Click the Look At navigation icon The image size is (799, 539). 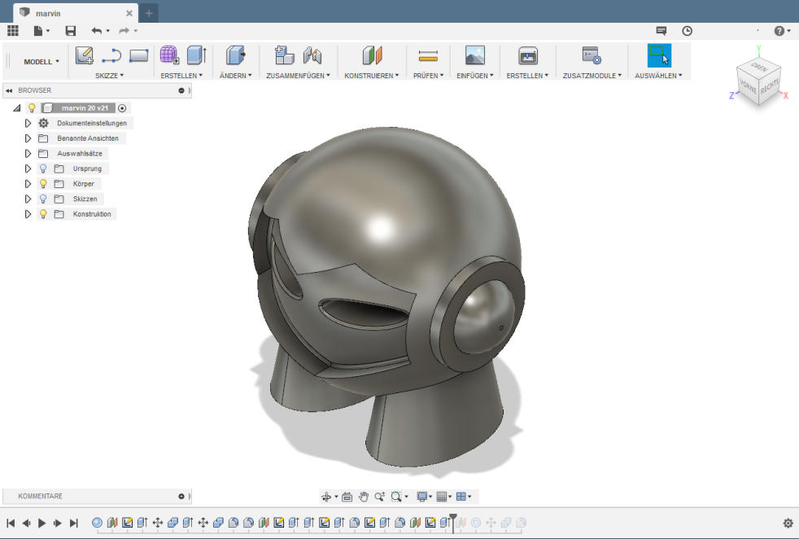[x=347, y=497]
